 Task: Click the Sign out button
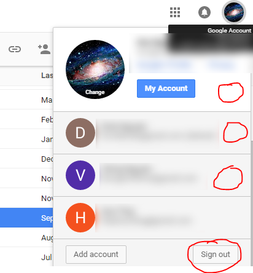[216, 255]
